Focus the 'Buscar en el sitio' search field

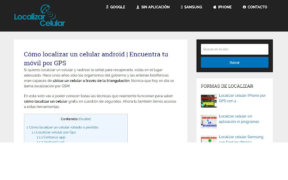coord(234,49)
